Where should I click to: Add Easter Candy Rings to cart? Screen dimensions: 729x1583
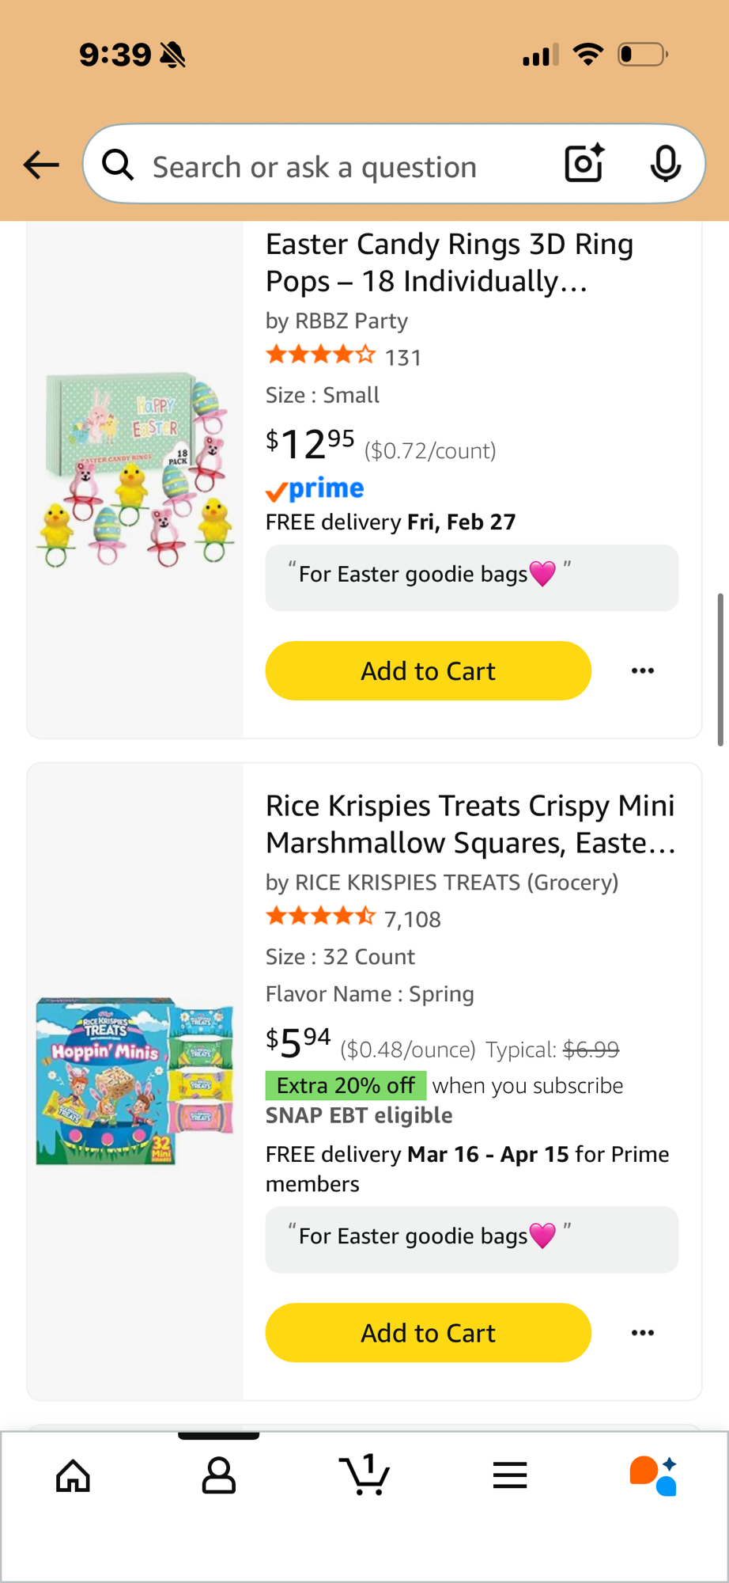click(428, 671)
